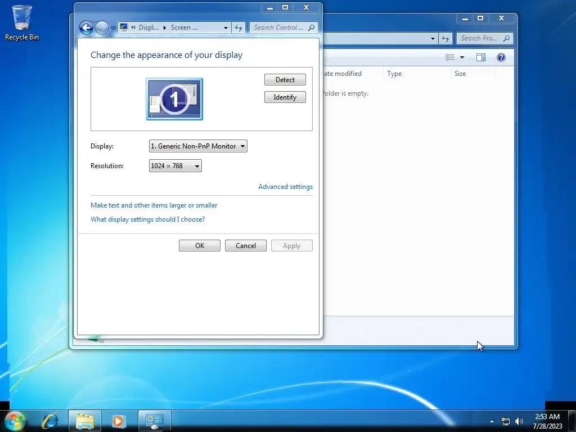Open network tray icon
This screenshot has height=432, width=576.
pyautogui.click(x=506, y=421)
